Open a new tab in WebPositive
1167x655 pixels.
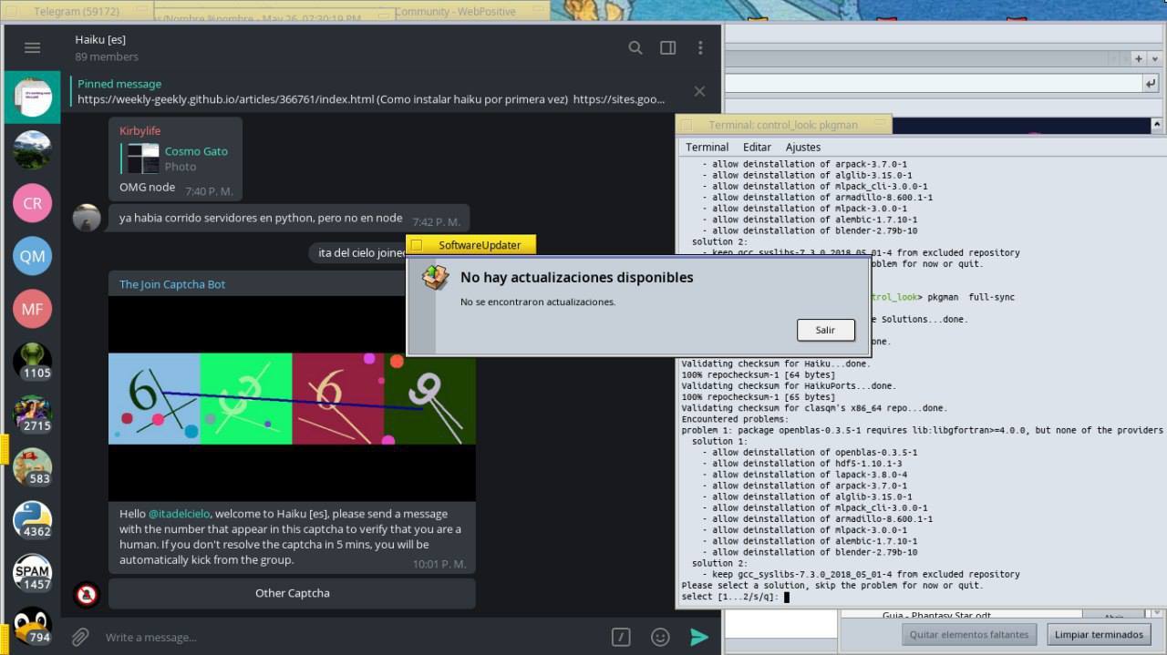1138,58
